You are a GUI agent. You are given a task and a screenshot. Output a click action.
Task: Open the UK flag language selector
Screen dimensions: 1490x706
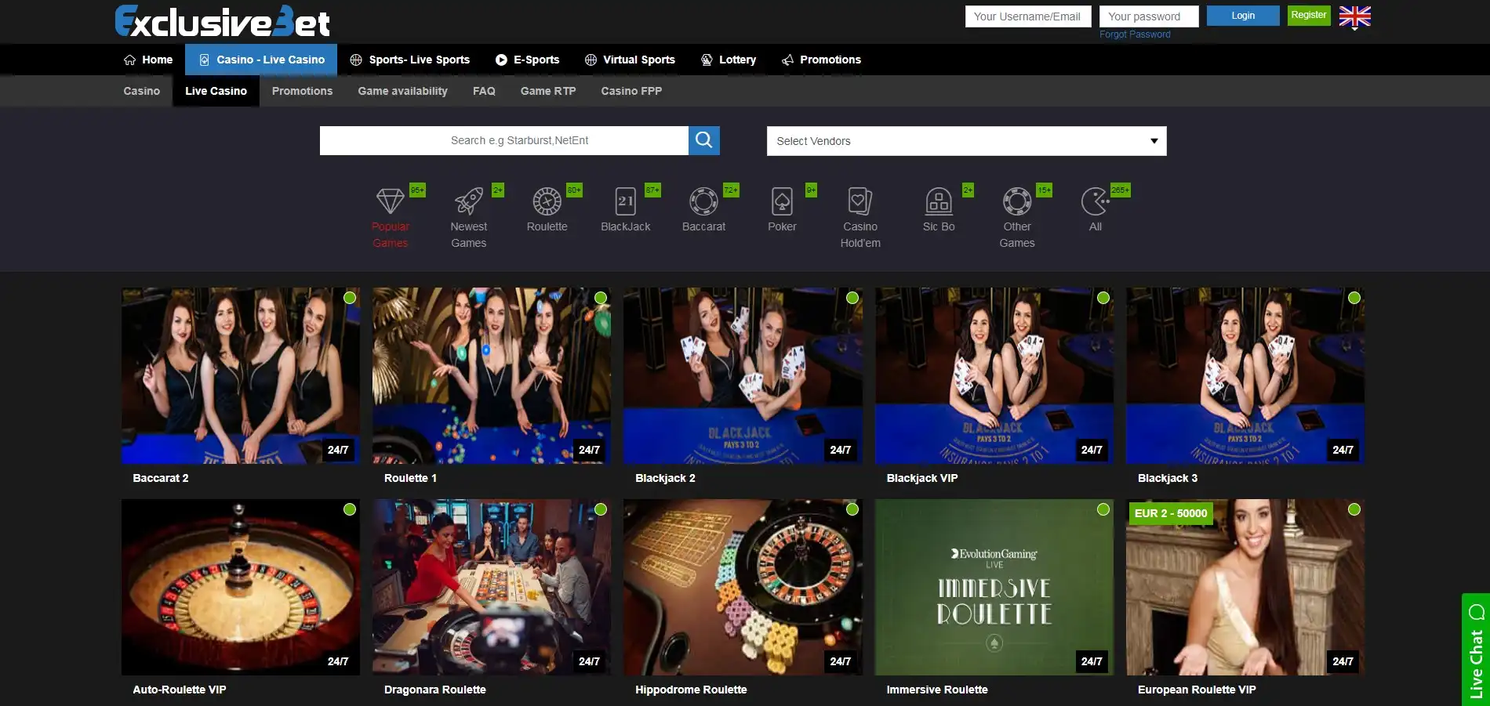coord(1354,16)
